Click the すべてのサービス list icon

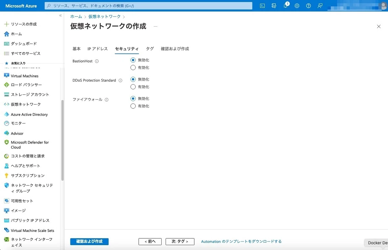point(6,54)
